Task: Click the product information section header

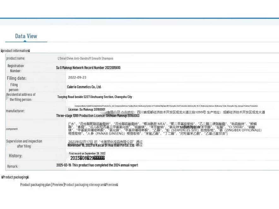Action: point(15,51)
